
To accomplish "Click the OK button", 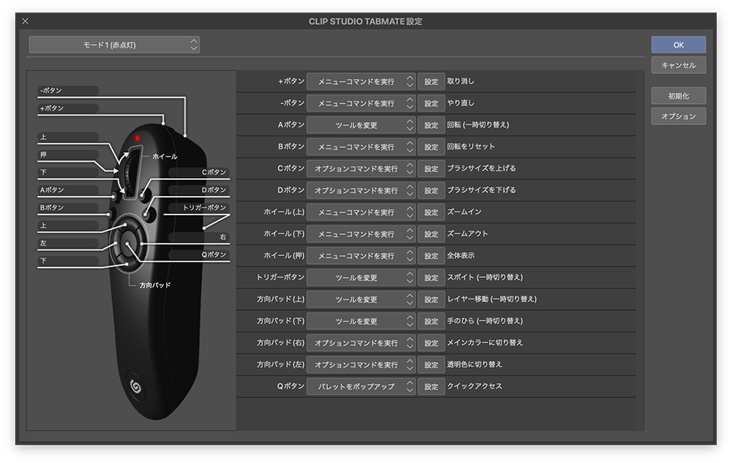I will pos(679,45).
